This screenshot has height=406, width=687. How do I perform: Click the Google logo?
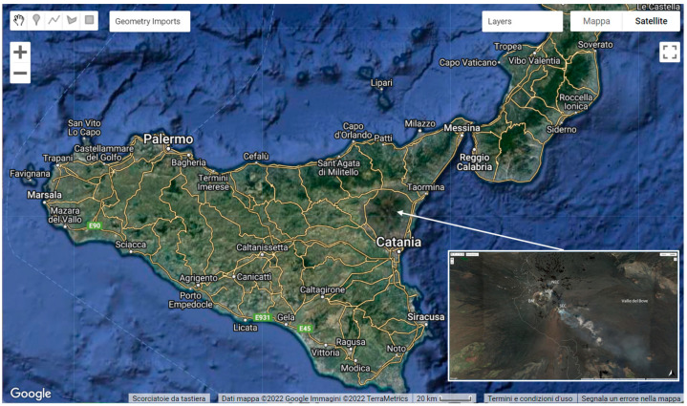31,394
